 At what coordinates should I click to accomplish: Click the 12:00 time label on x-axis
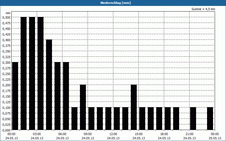tap(113, 134)
